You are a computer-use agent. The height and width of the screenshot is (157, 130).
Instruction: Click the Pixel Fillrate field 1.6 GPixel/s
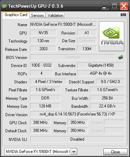click(x=45, y=90)
